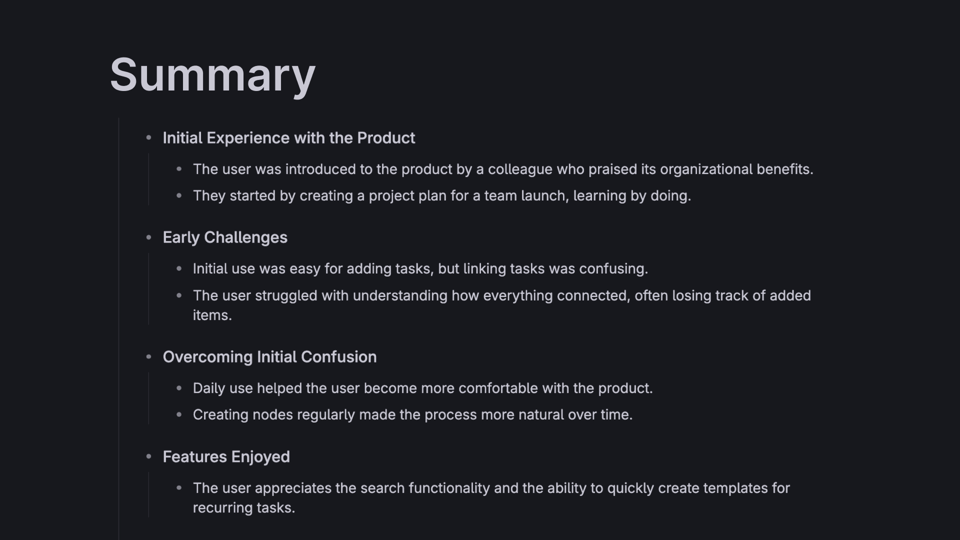Image resolution: width=960 pixels, height=540 pixels.
Task: Click bullet of project plan line
Action: click(x=179, y=195)
